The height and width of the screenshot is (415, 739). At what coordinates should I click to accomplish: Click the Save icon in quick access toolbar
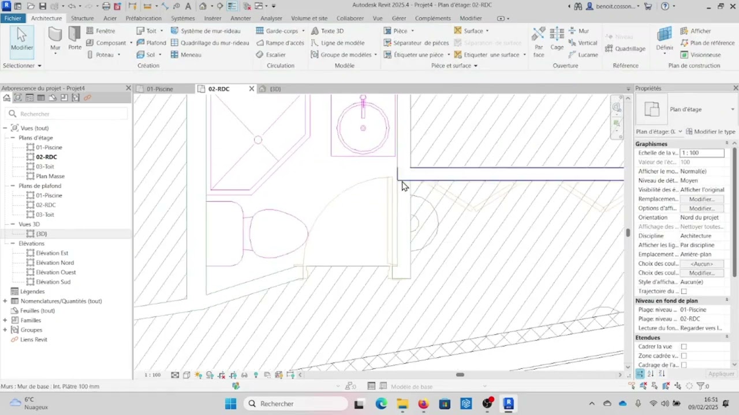coord(43,6)
